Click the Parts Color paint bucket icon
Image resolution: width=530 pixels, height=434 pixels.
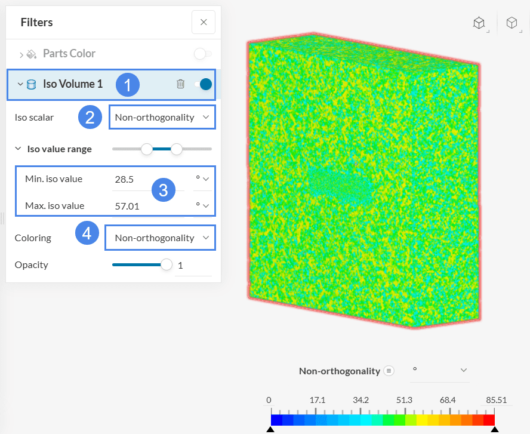pos(32,54)
